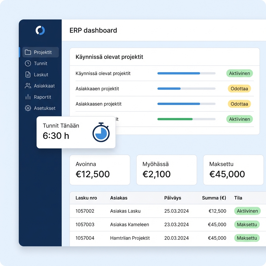Click the bar chart icon beside Raportit

click(28, 97)
